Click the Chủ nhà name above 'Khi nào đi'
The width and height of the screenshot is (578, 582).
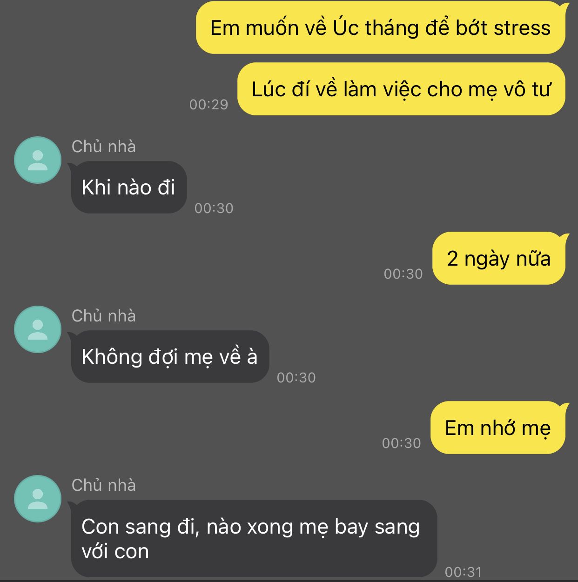[x=104, y=147]
